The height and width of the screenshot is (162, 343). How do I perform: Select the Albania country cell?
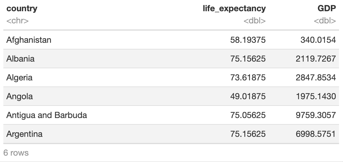(x=20, y=59)
